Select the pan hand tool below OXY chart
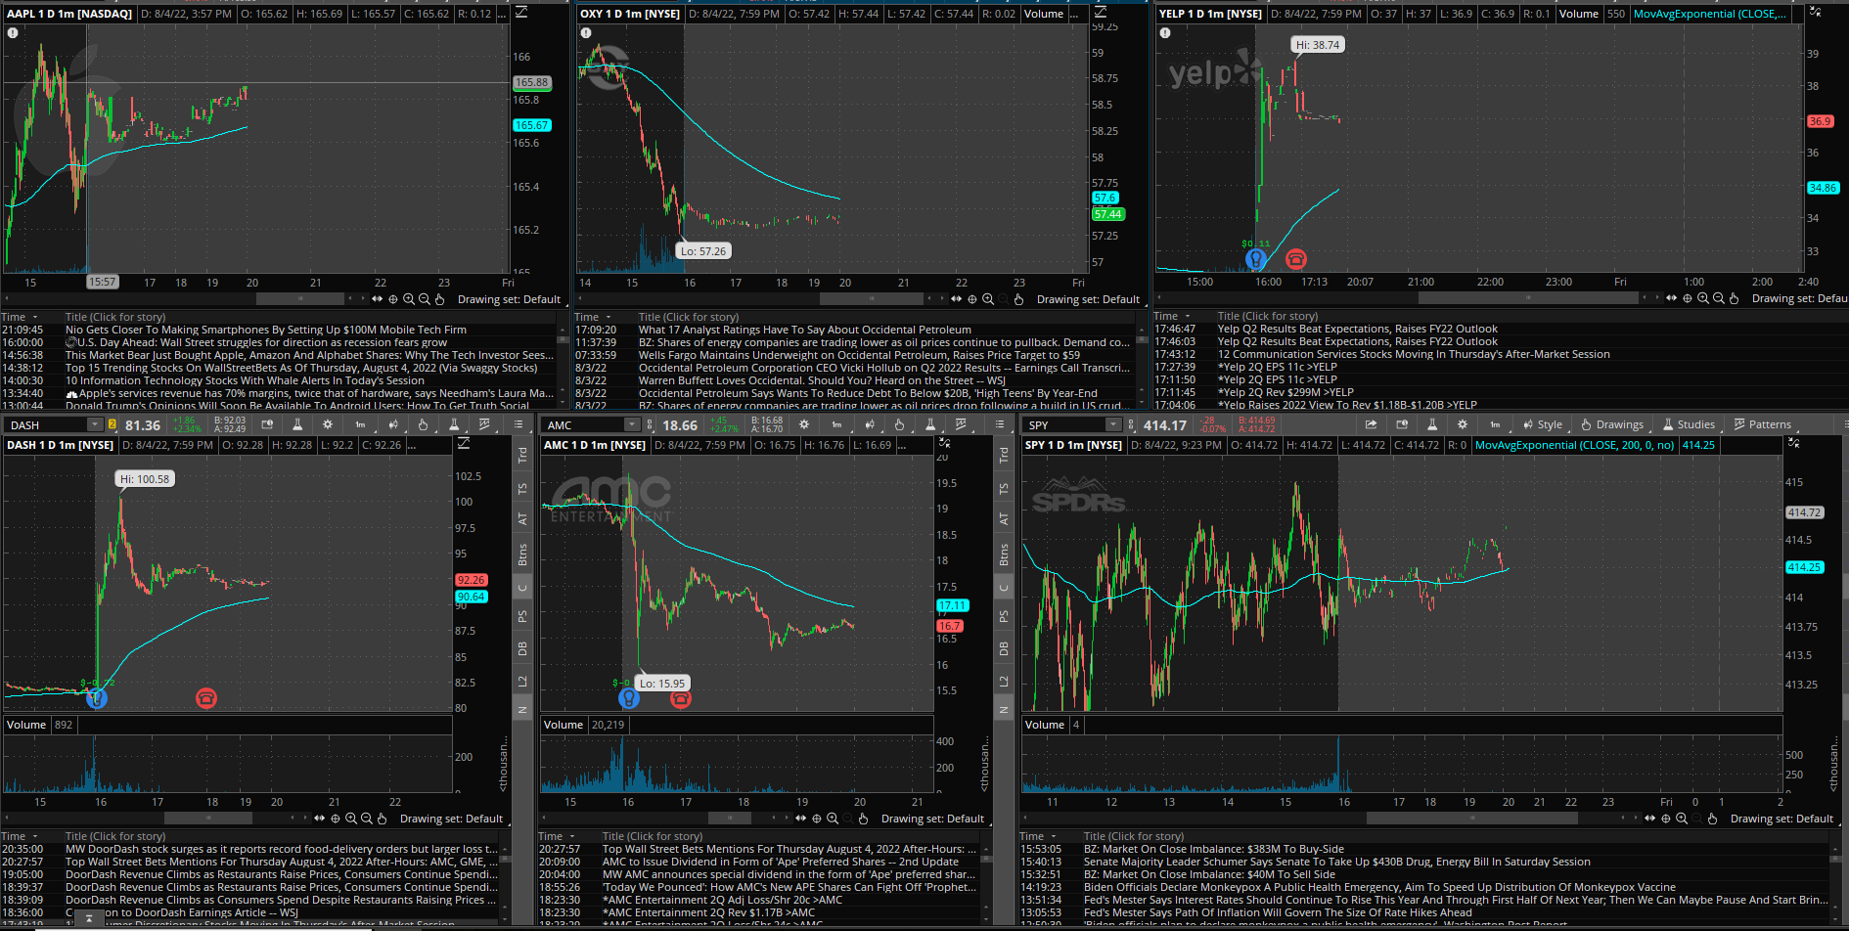The height and width of the screenshot is (931, 1849). pyautogui.click(x=1018, y=299)
